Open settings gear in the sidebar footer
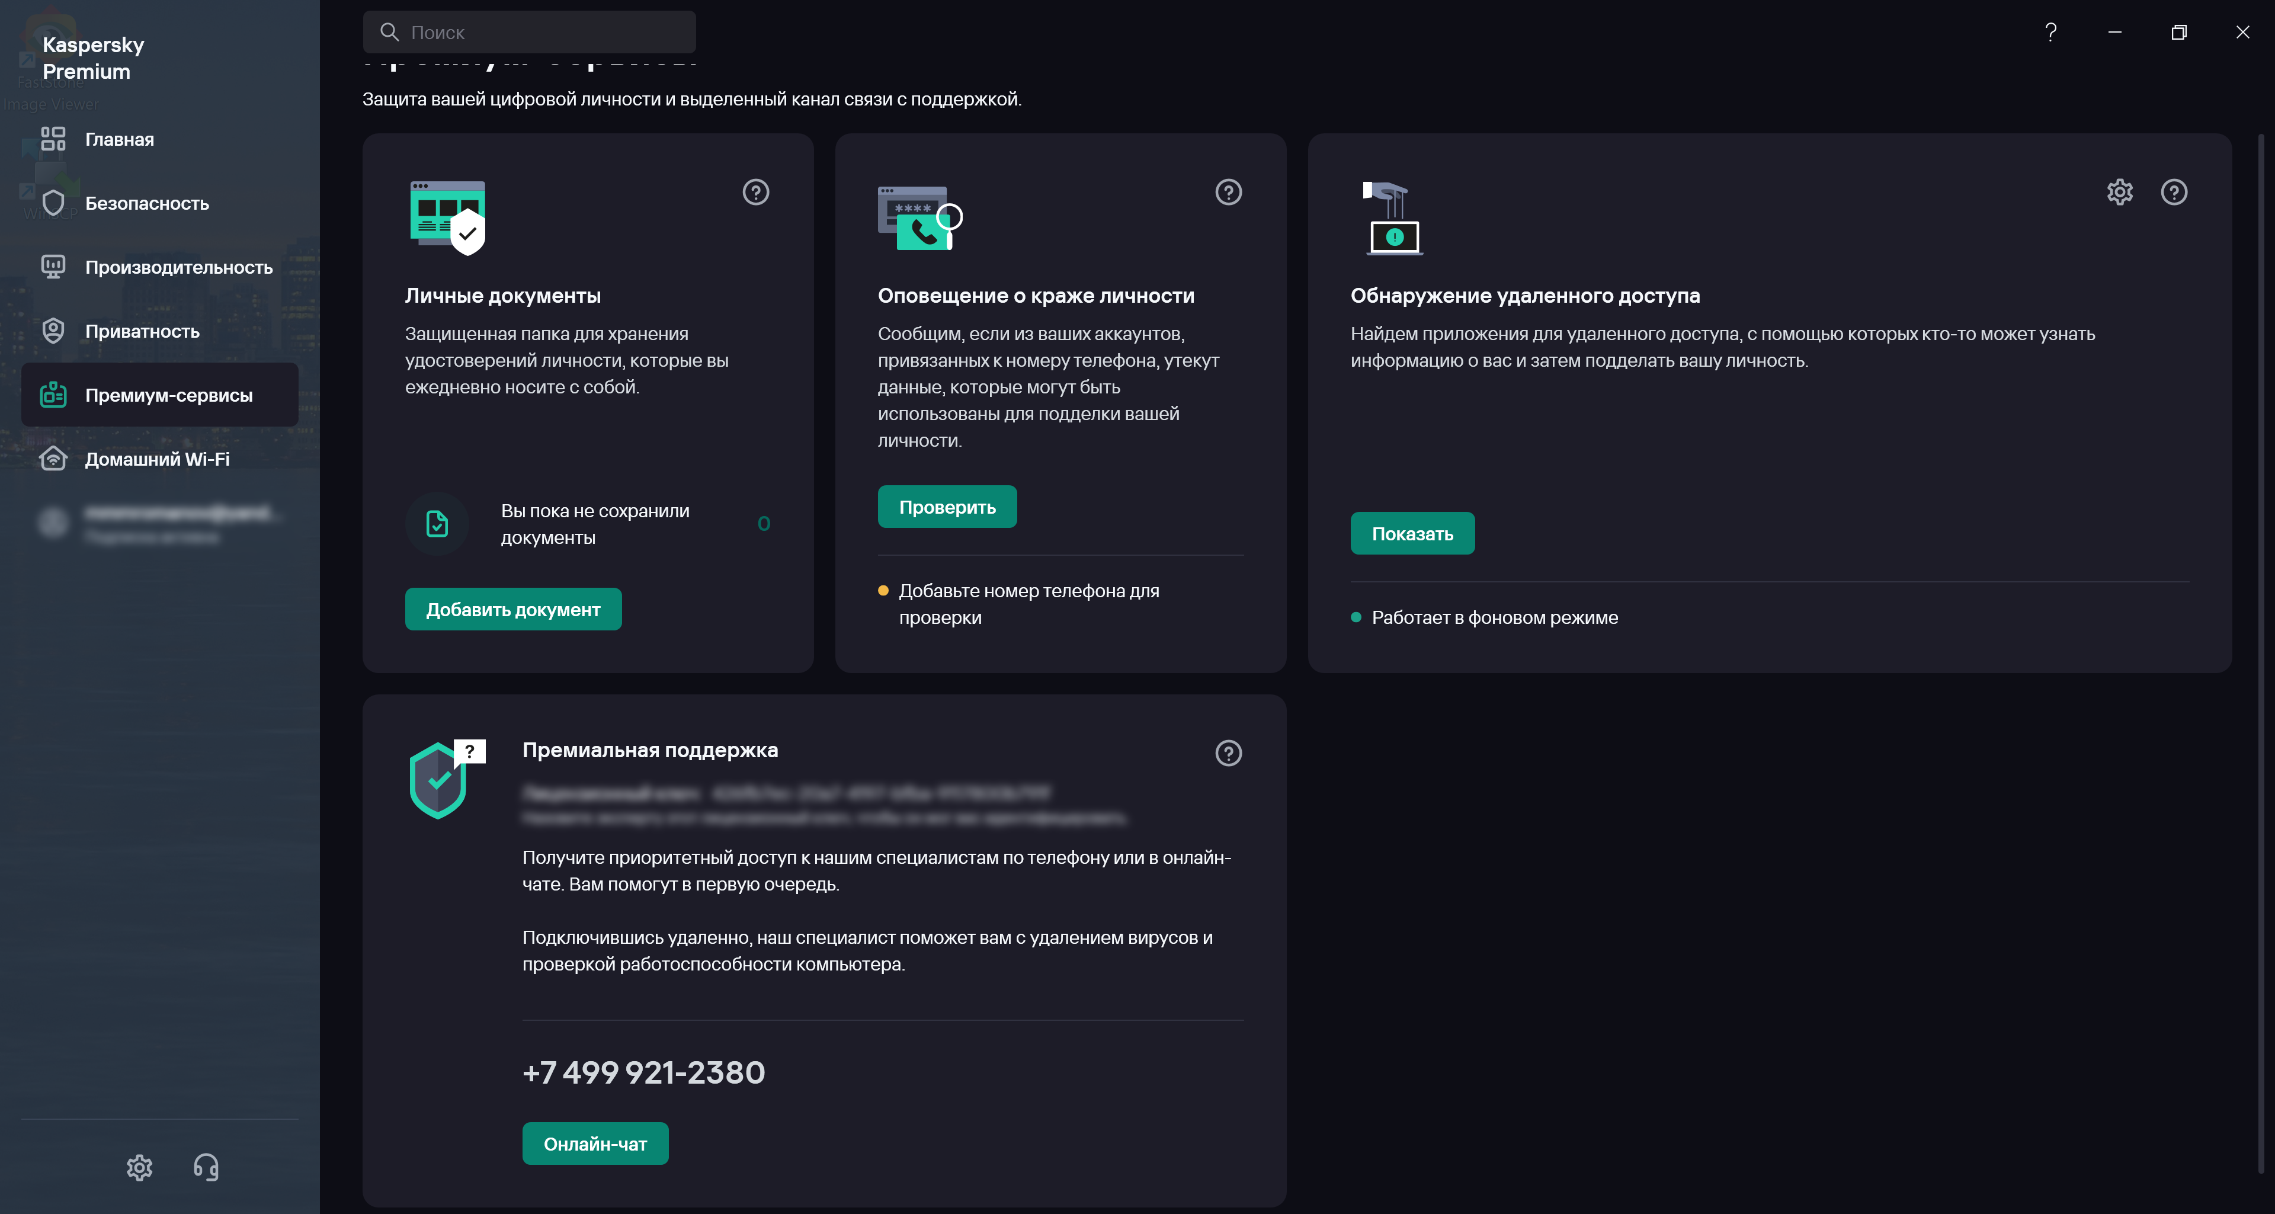 click(140, 1167)
